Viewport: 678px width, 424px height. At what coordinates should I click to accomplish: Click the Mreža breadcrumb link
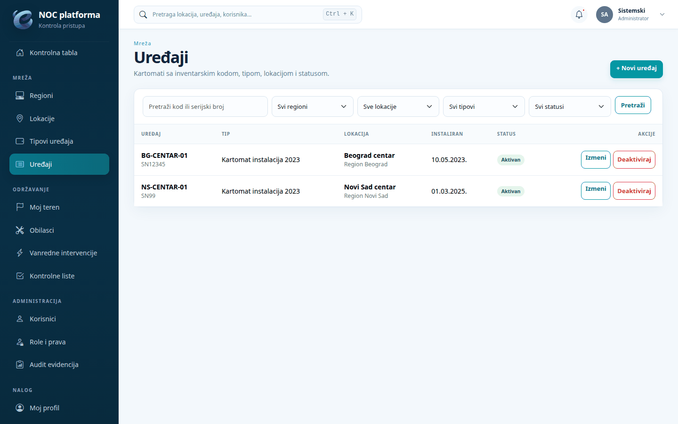[142, 43]
